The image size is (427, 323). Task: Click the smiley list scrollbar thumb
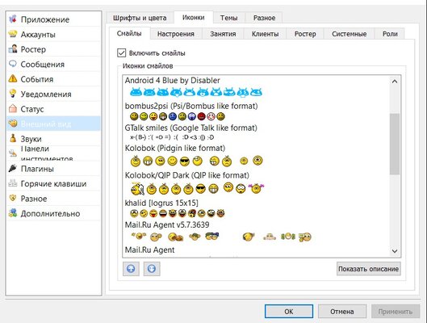tap(395, 144)
